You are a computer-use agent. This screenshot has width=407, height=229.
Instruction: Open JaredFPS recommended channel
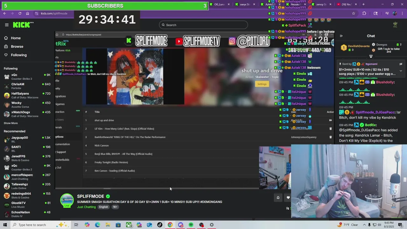(27, 158)
